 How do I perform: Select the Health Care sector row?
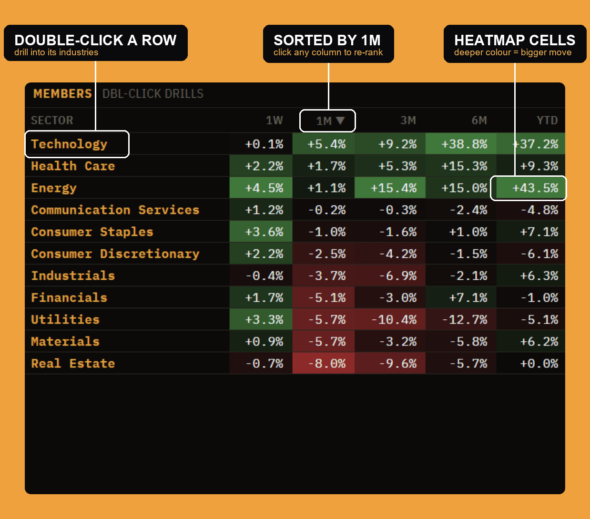pyautogui.click(x=295, y=166)
